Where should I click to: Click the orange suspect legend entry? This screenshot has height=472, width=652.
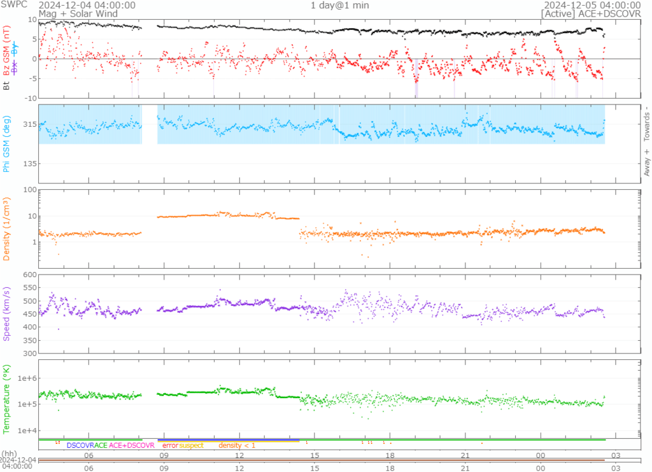[x=191, y=445]
